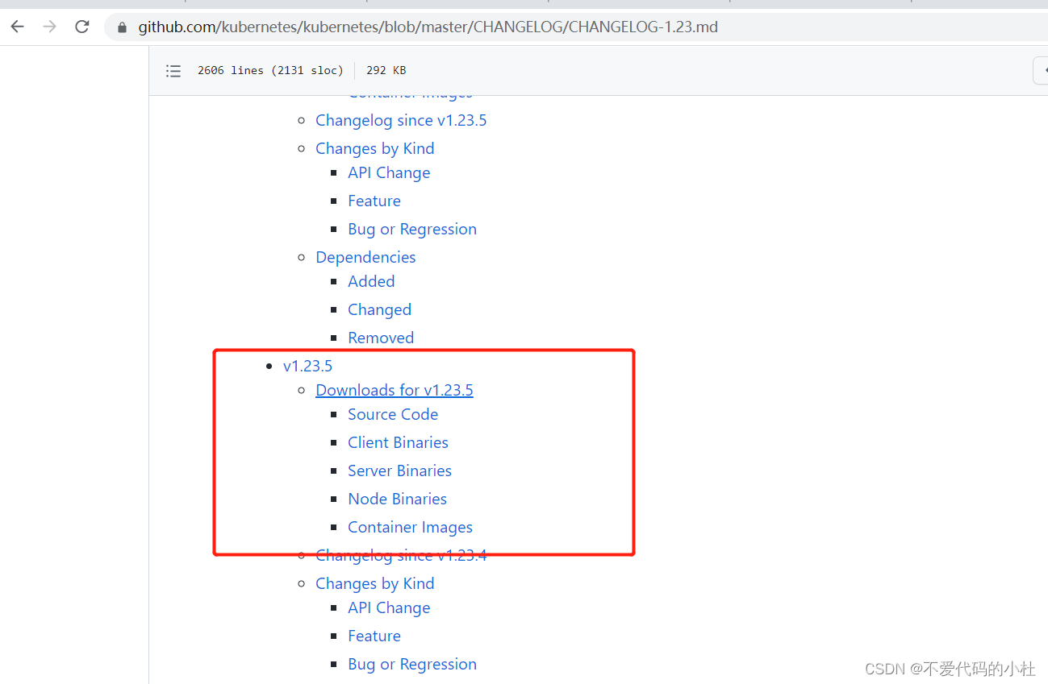Open 'Downloads for v1.23.5' link

[x=395, y=390]
